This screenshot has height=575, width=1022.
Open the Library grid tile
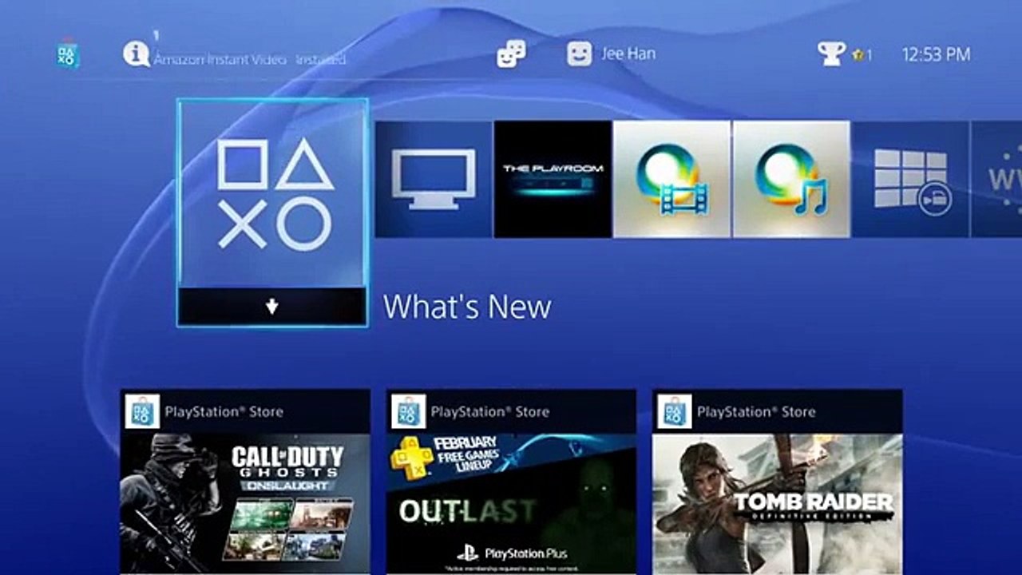[910, 179]
